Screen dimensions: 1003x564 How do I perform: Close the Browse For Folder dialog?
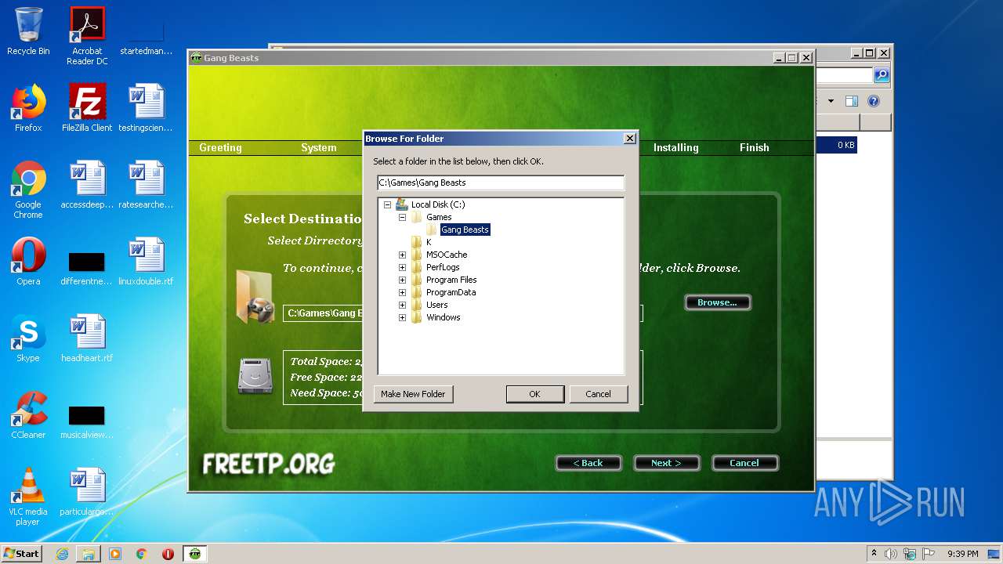pos(629,139)
